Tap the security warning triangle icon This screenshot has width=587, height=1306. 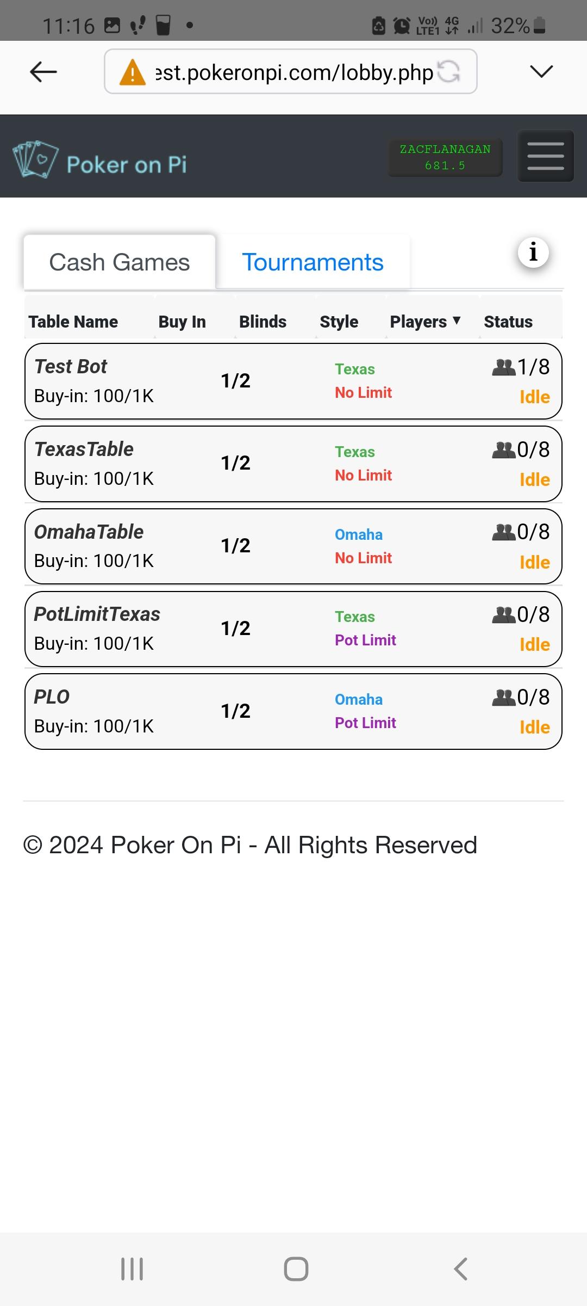[x=133, y=72]
